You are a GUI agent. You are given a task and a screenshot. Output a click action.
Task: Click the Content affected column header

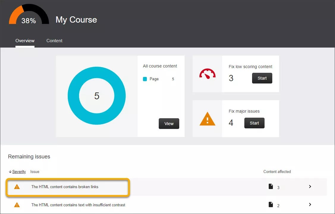pos(277,171)
